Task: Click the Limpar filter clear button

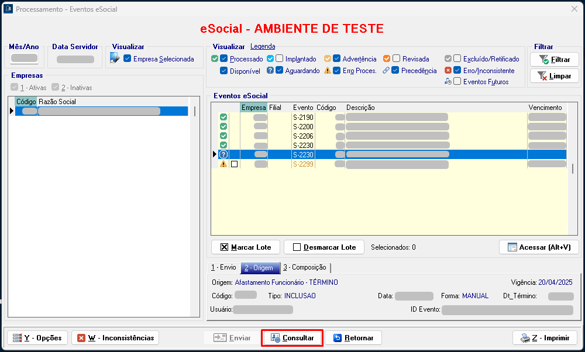Action: tap(554, 76)
